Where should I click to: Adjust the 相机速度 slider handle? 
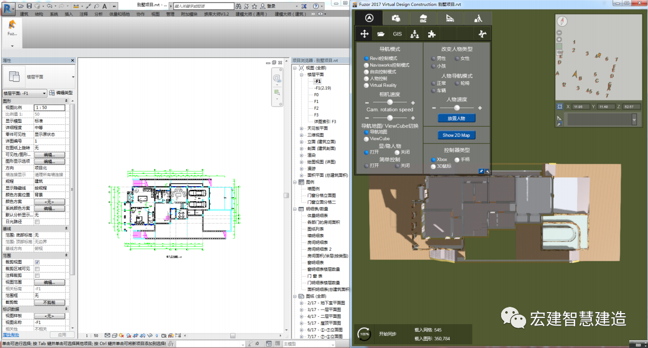coord(390,102)
